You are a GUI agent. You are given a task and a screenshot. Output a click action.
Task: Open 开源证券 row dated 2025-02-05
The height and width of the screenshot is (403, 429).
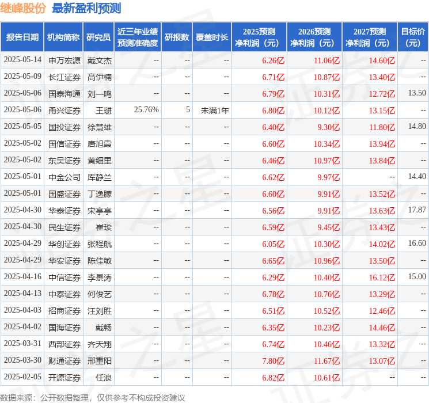pyautogui.click(x=64, y=378)
